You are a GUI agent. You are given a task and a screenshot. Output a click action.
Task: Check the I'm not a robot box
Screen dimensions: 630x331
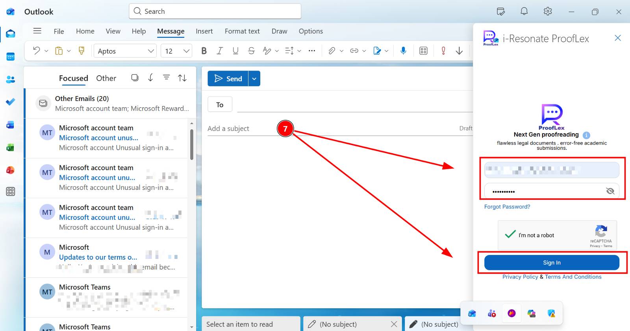[x=510, y=234]
